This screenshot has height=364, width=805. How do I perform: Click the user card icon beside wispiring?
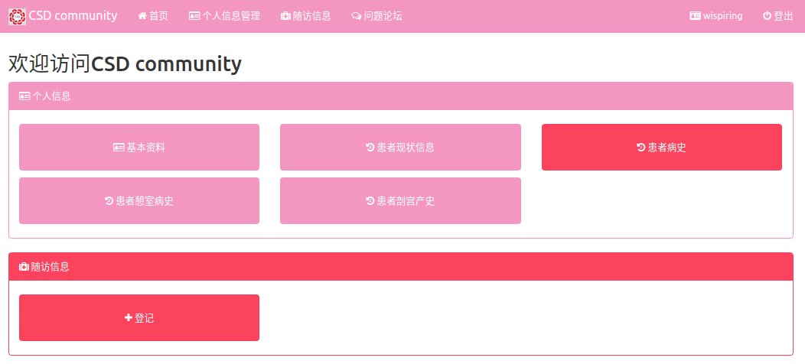coord(695,16)
